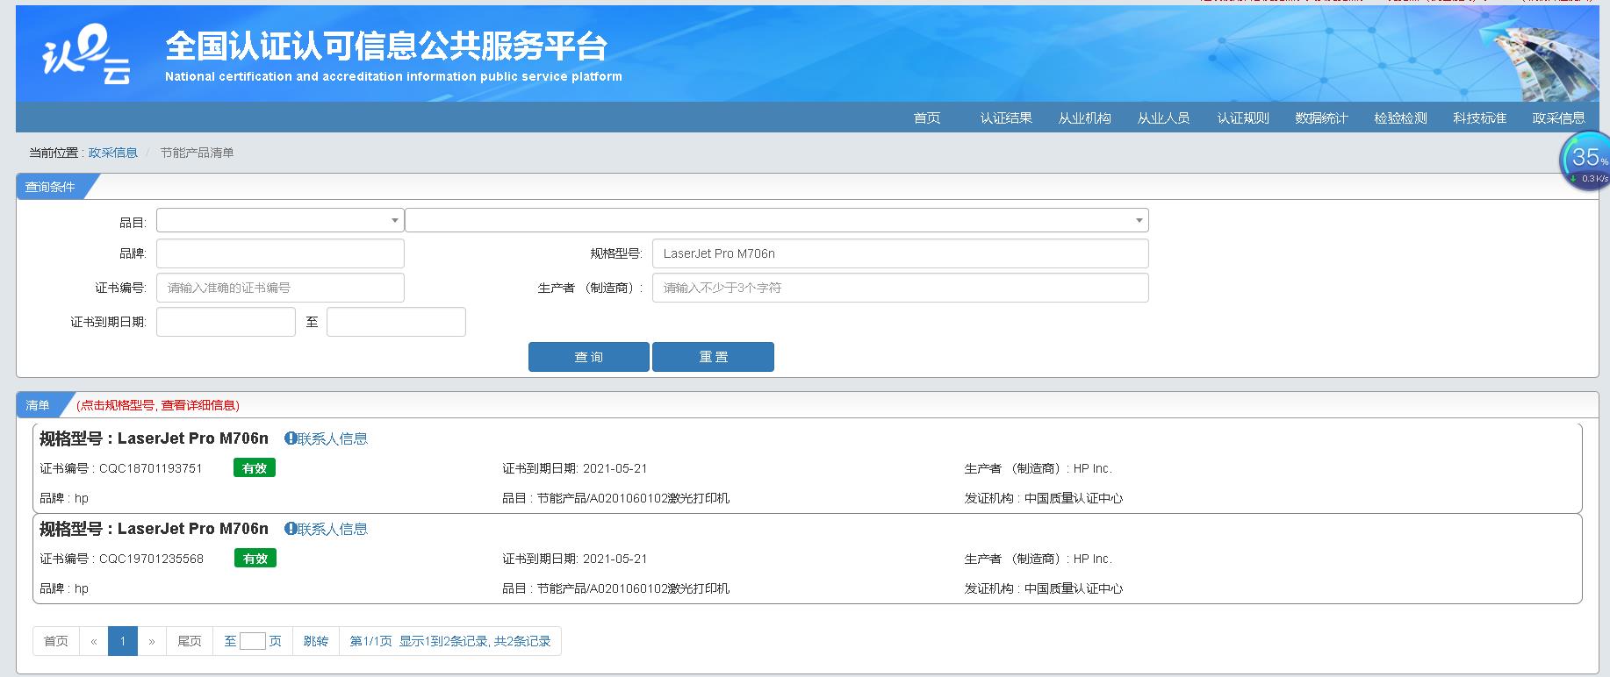Click pagination 尾页 button
1610x677 pixels.
tap(190, 641)
